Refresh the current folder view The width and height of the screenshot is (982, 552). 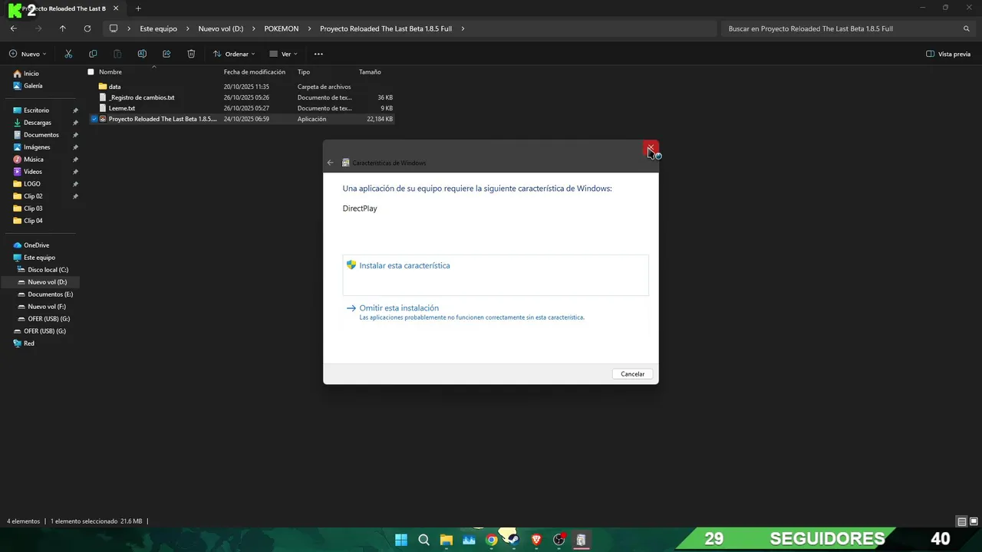click(87, 28)
